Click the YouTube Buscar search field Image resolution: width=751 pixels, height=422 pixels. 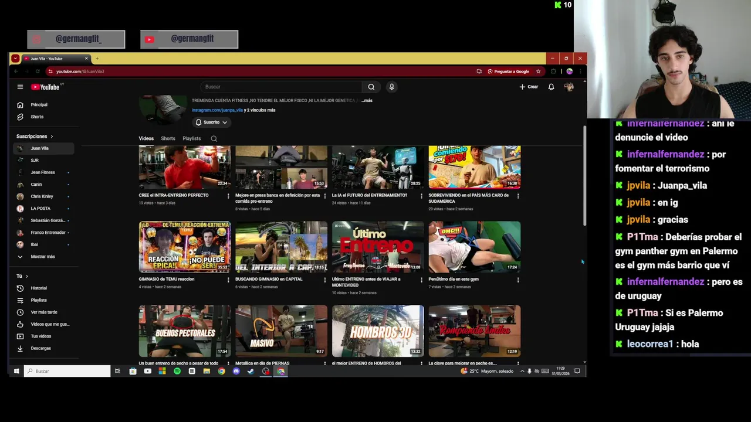[x=282, y=87]
